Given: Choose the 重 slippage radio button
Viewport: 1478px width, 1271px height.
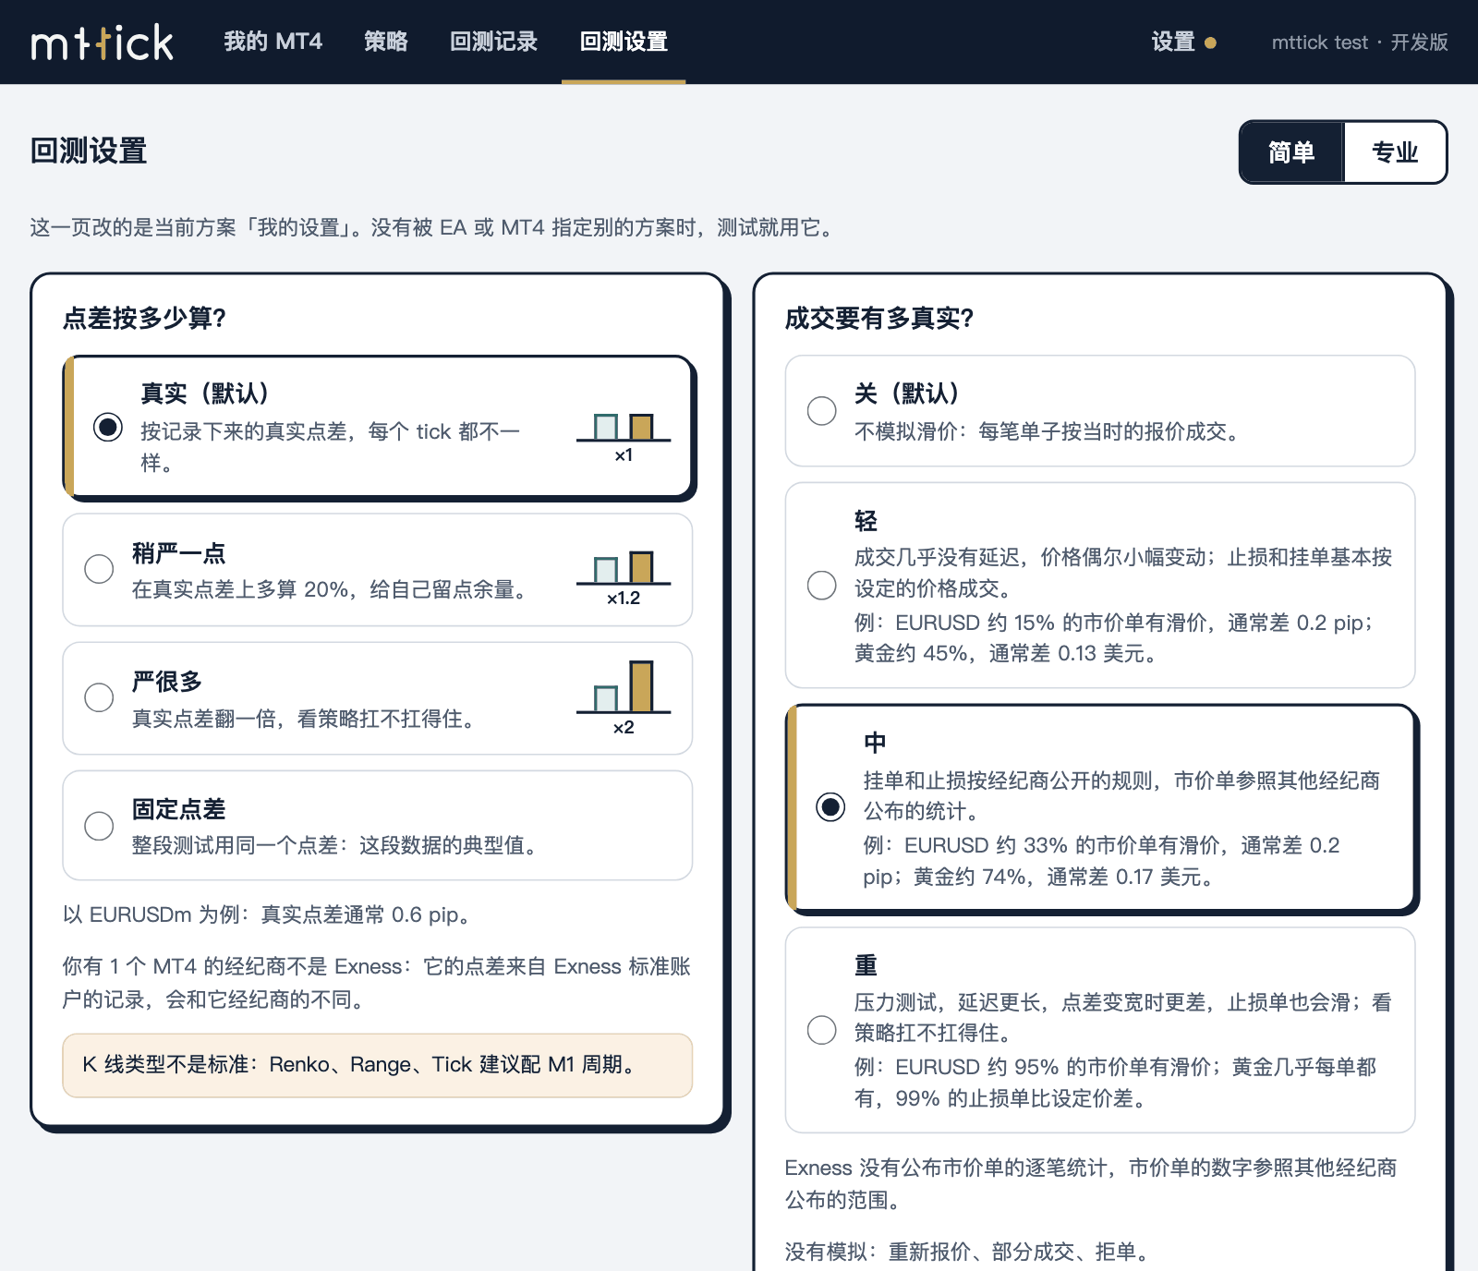Looking at the screenshot, I should pos(821,1030).
